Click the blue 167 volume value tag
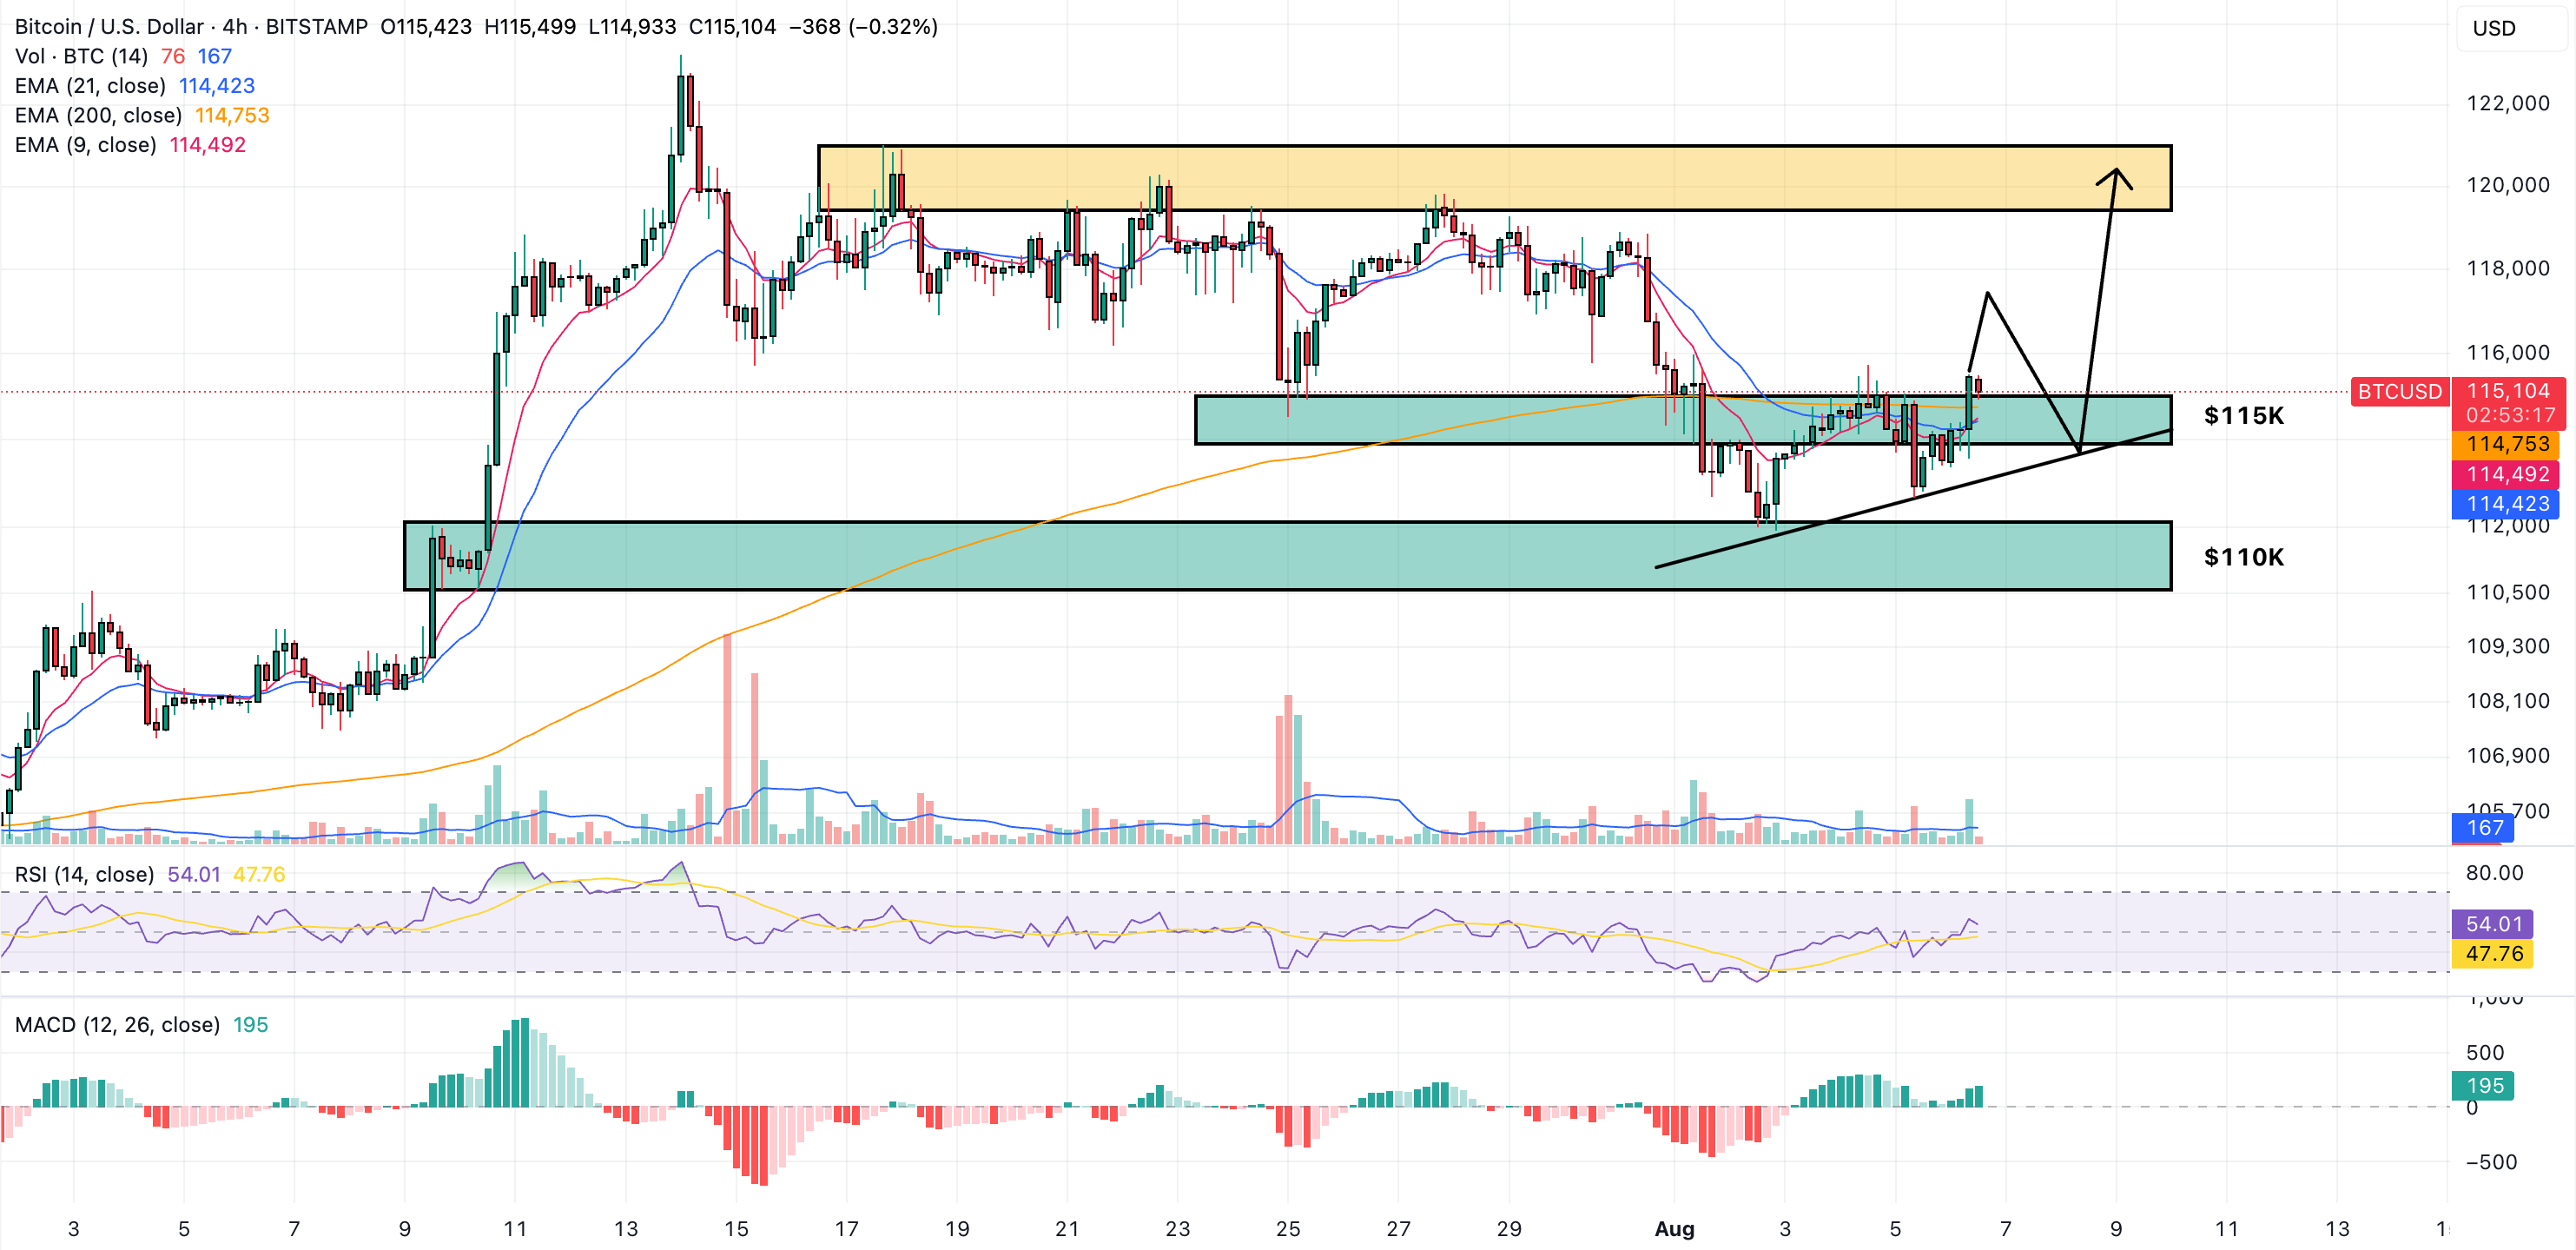Screen dimensions: 2576x1250 (x=2484, y=828)
